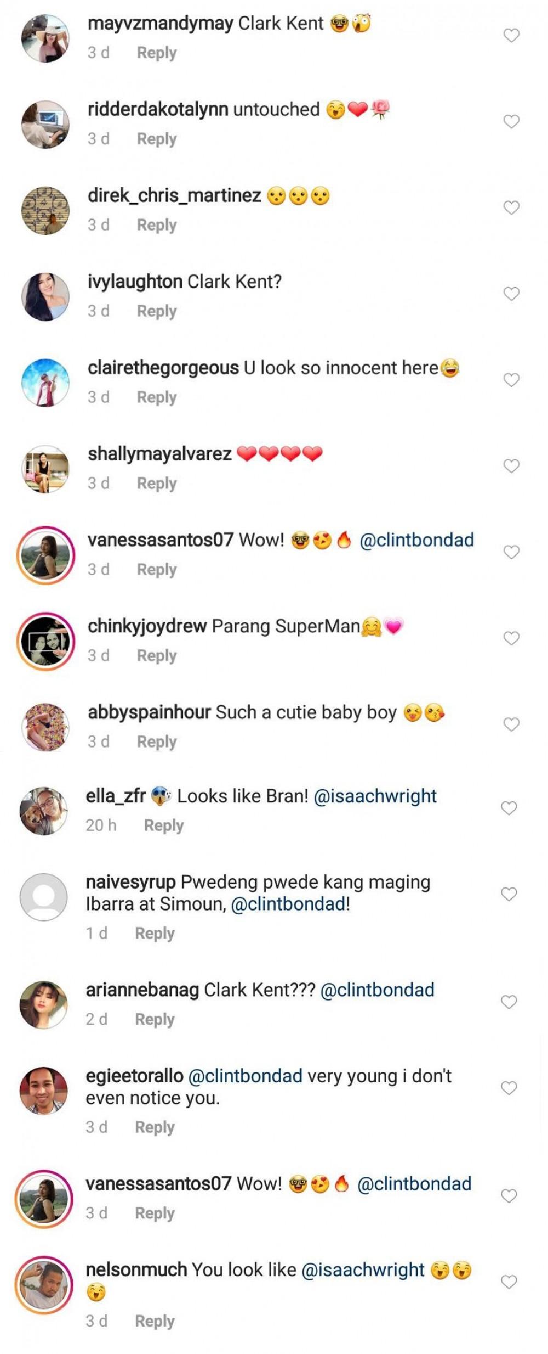View nelsonmuch's profile avatar
The image size is (548, 1354).
44,1285
